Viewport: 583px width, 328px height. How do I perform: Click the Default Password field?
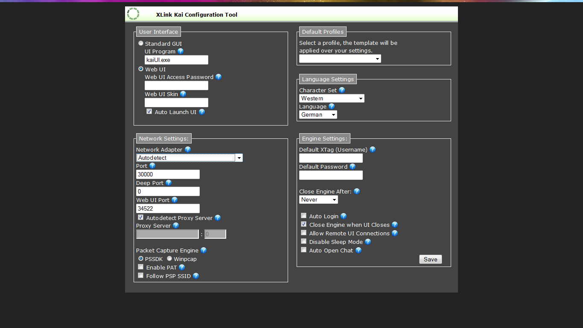coord(331,175)
